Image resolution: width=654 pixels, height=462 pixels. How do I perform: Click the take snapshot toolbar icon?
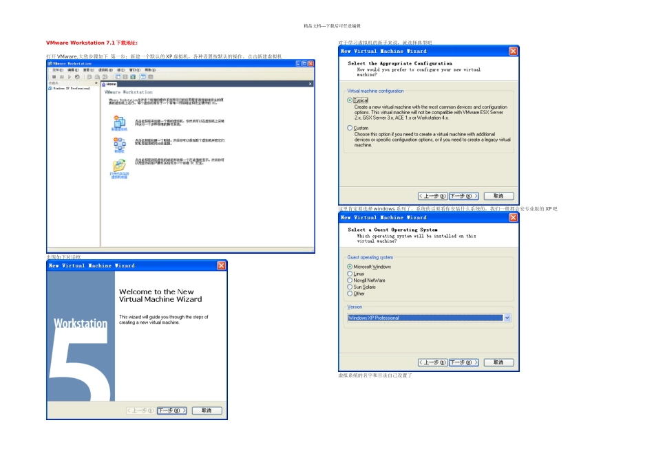tap(89, 76)
